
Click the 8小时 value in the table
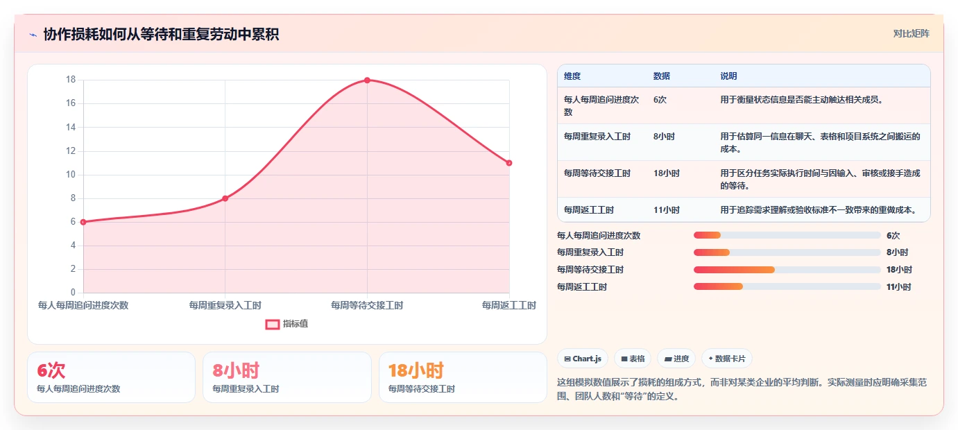coord(664,137)
